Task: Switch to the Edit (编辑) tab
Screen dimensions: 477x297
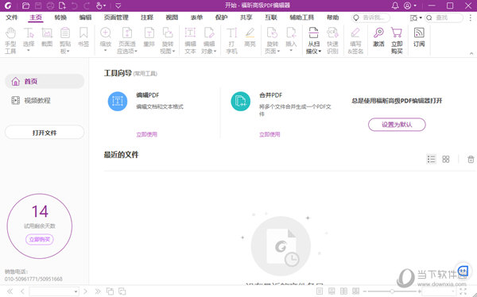Action: coord(86,17)
